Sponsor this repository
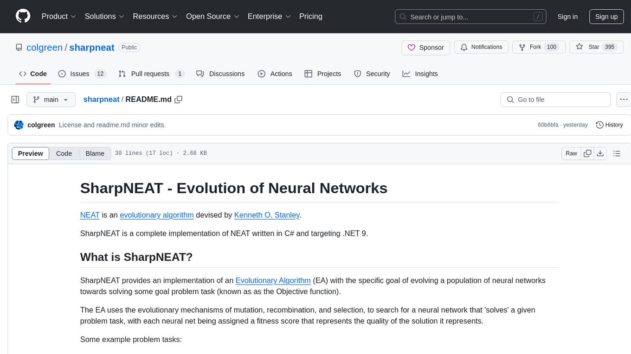Screen dimensions: 631x354 [425, 47]
